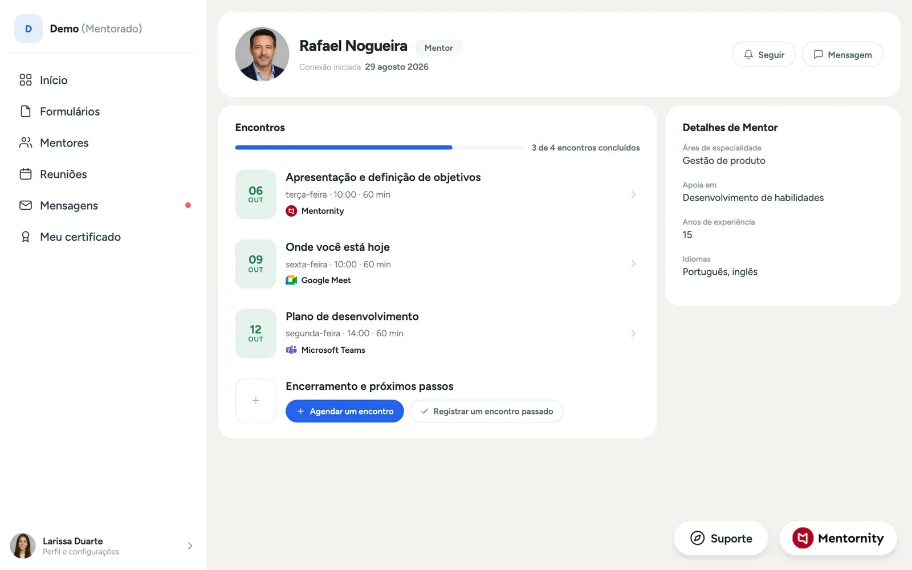Screen dimensions: 912x570
Task: Click Agendar um encontro
Action: (x=344, y=411)
